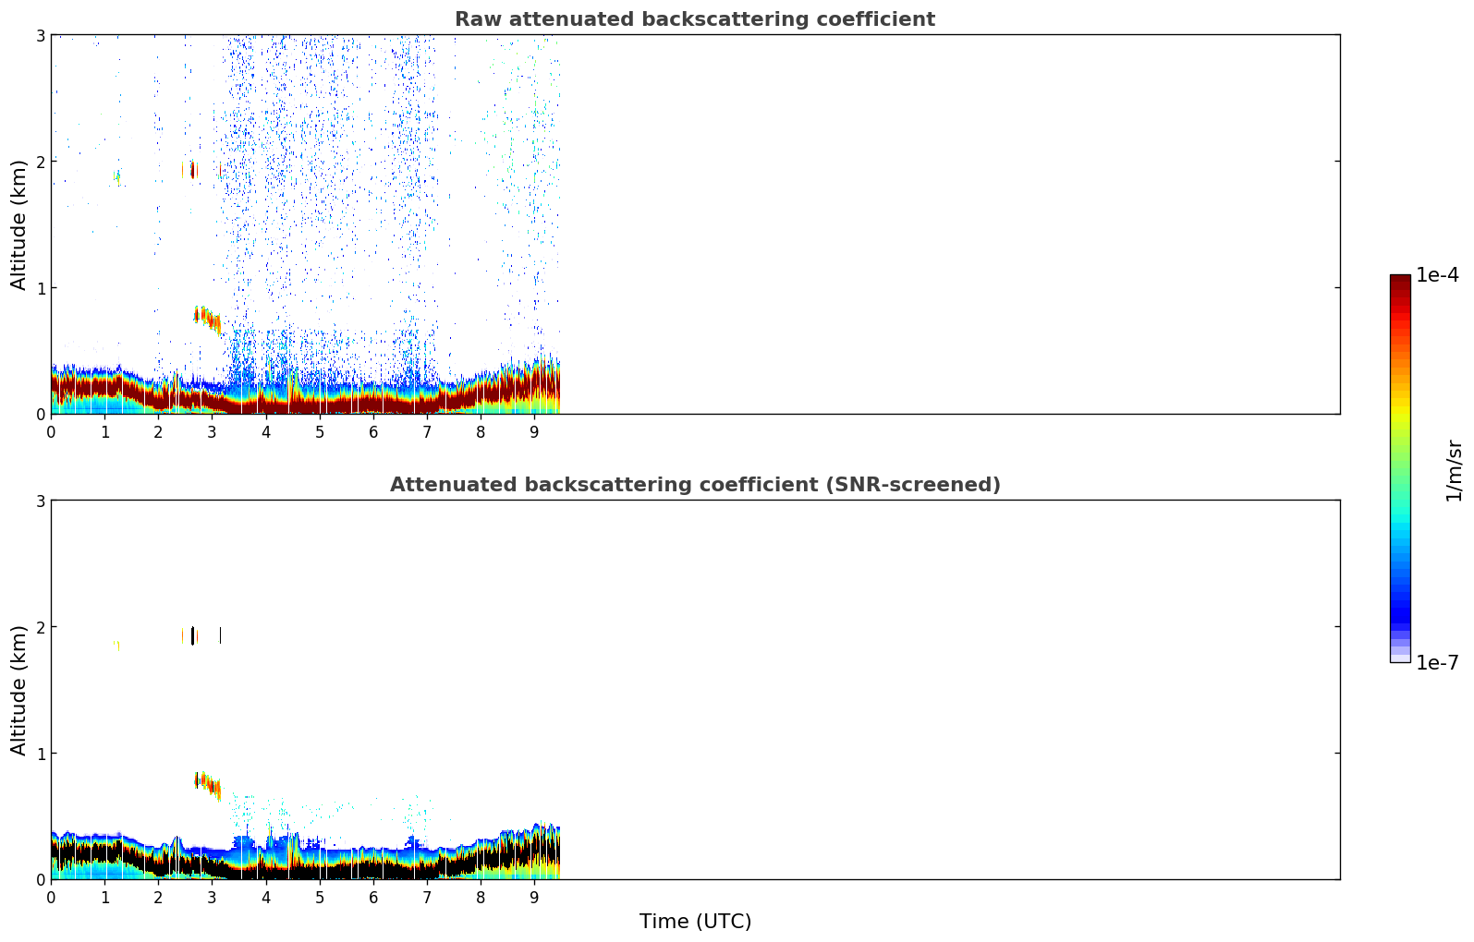This screenshot has height=942, width=1474.
Task: Click y-axis tick label '3' in the top plot
Action: click(41, 35)
